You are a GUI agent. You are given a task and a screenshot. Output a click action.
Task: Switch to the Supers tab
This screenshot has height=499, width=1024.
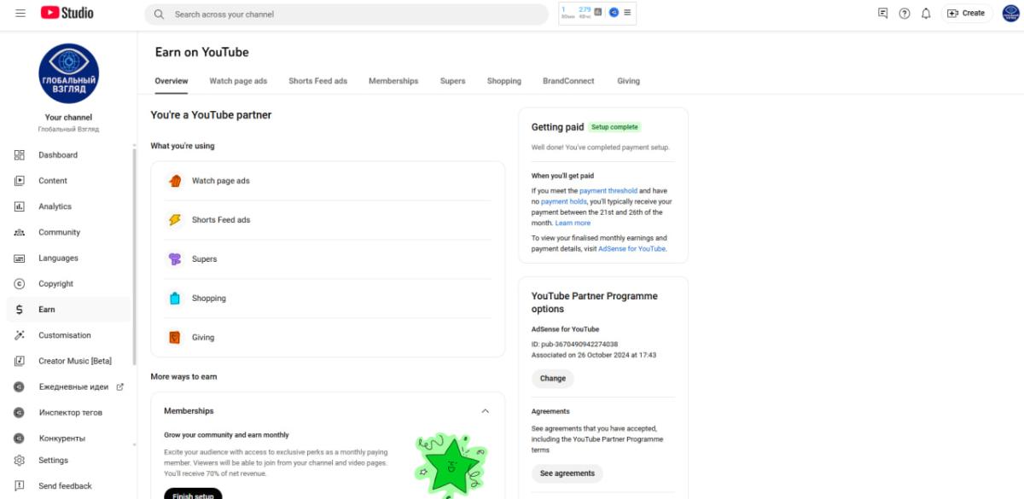(453, 81)
